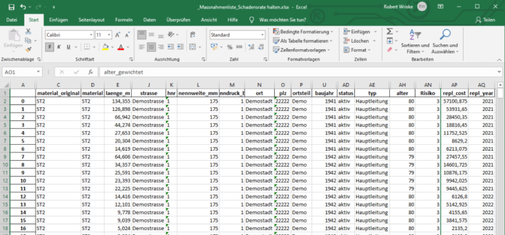Toggle italic formatting (K button)
The height and width of the screenshot is (235, 505).
point(59,47)
